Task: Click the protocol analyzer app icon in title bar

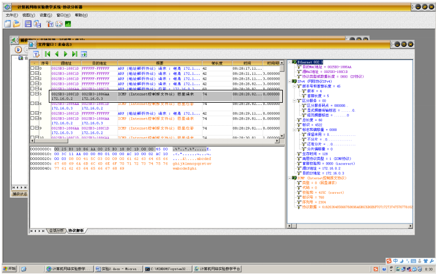Action: 7,7
